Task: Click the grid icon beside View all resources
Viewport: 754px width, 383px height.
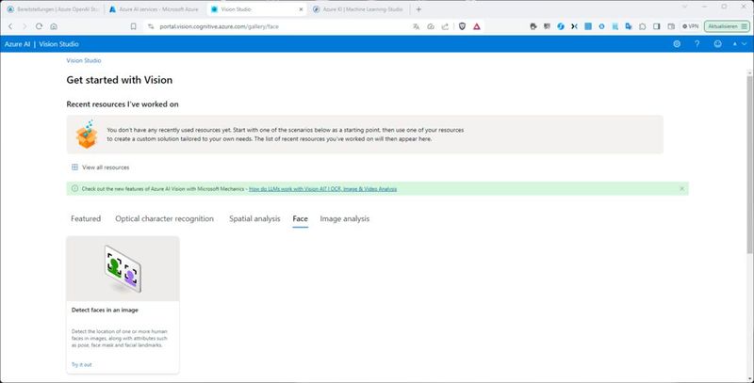Action: point(74,168)
